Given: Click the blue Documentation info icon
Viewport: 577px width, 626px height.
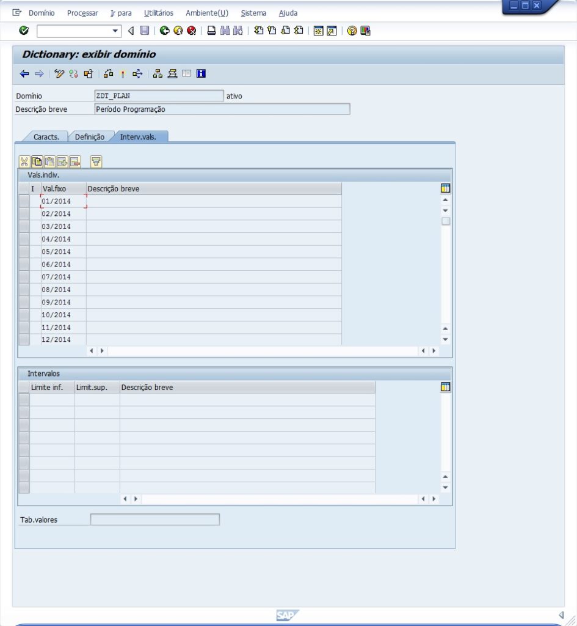Looking at the screenshot, I should click(201, 74).
